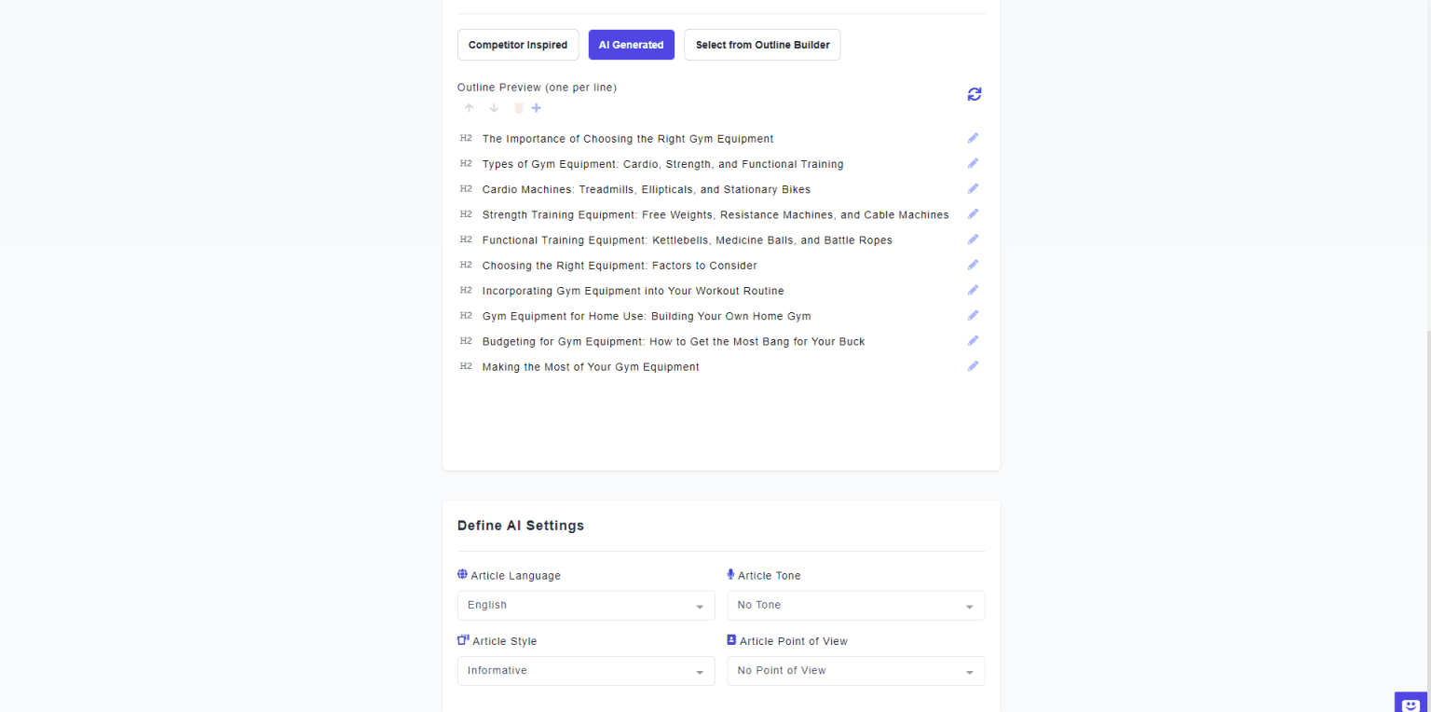Select 'Choosing the Right Equipment' outline line

(620, 266)
